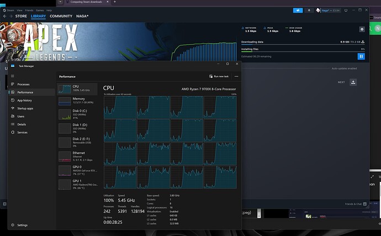Click Run new task in Task Manager
381x236 pixels.
coord(219,76)
